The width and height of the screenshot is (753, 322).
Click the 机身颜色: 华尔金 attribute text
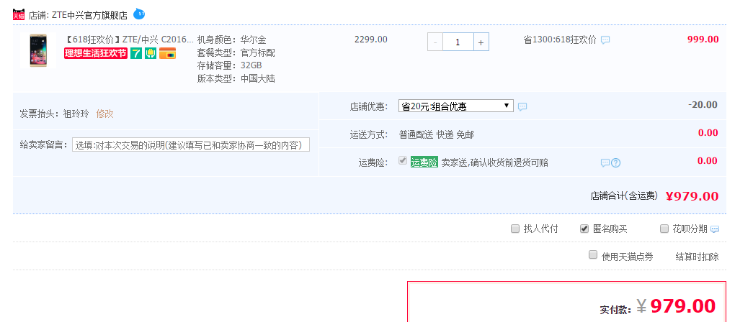231,40
